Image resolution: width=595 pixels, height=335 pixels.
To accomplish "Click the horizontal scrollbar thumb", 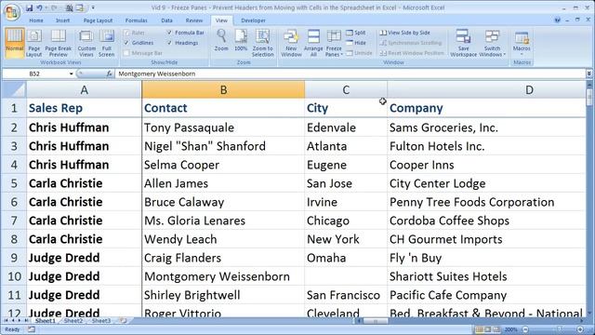I will (376, 321).
